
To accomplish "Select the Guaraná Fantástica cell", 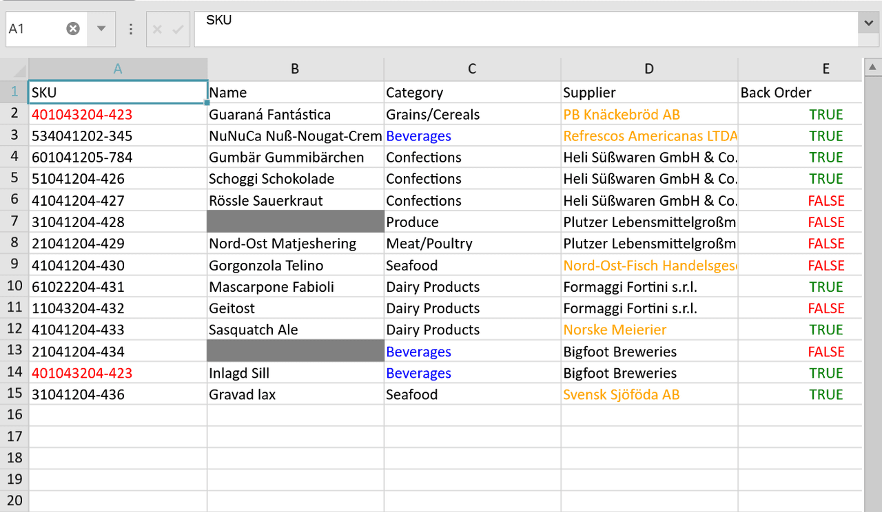I will (x=295, y=114).
